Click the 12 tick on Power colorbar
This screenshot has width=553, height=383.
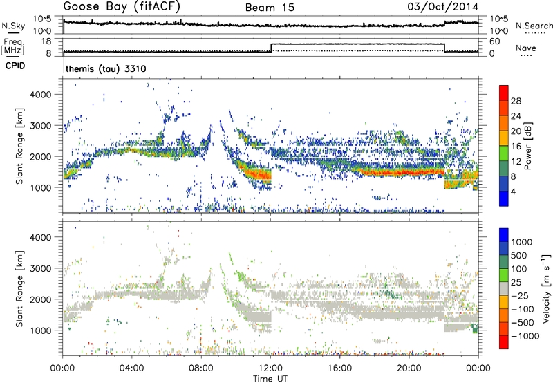point(516,162)
